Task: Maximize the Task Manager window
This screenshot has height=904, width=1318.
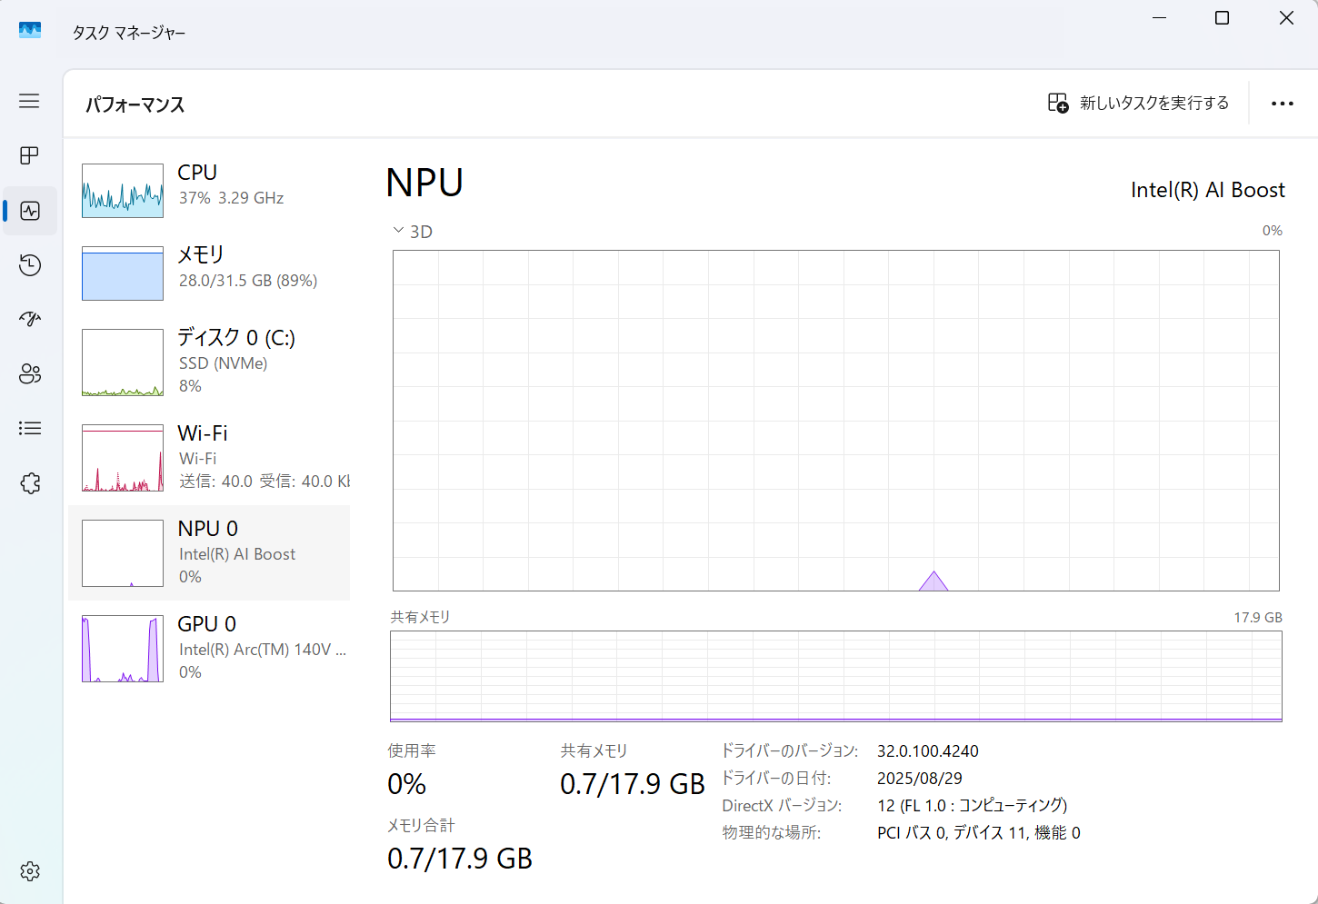Action: (x=1223, y=18)
